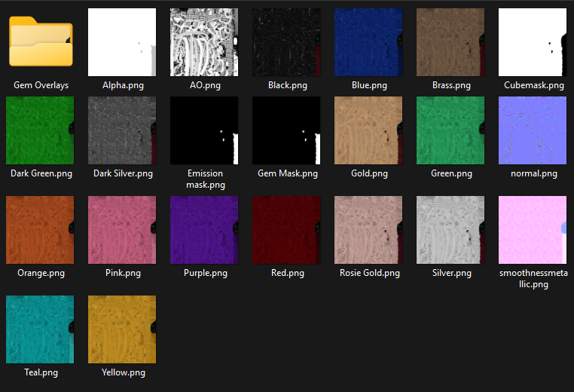Select the Rosie Gold.png file
This screenshot has width=574, height=392.
click(x=368, y=230)
